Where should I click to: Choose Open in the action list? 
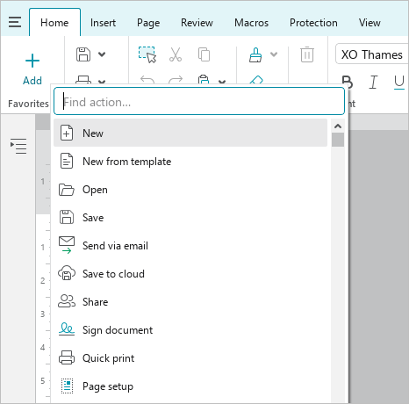click(190, 190)
